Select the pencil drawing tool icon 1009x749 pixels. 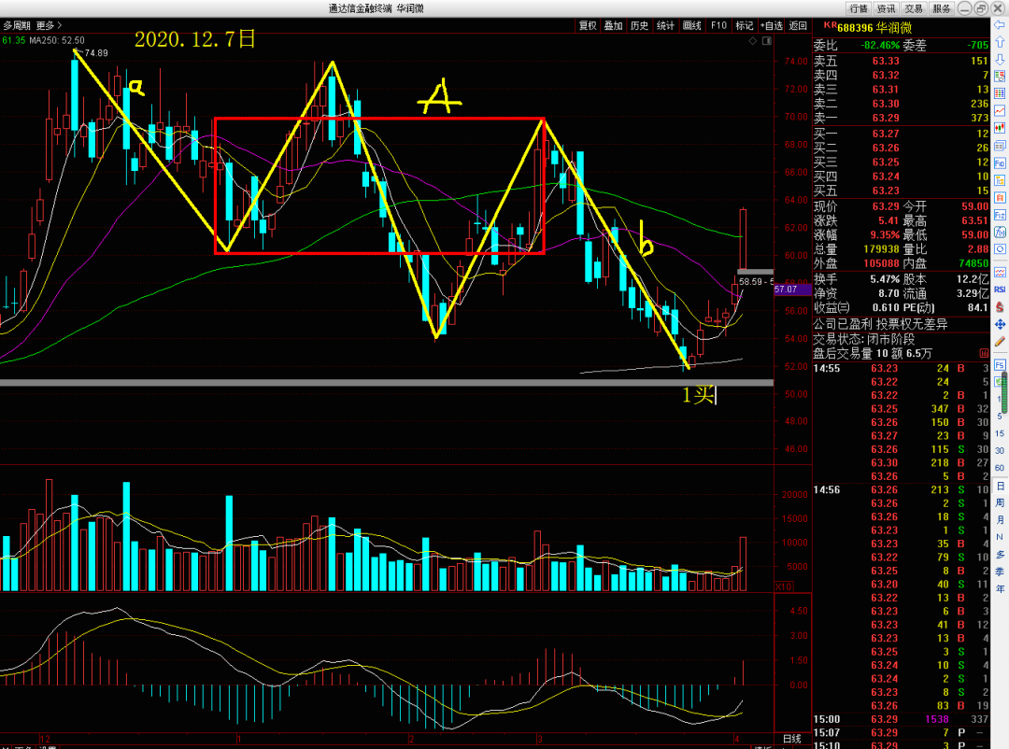(x=1000, y=342)
